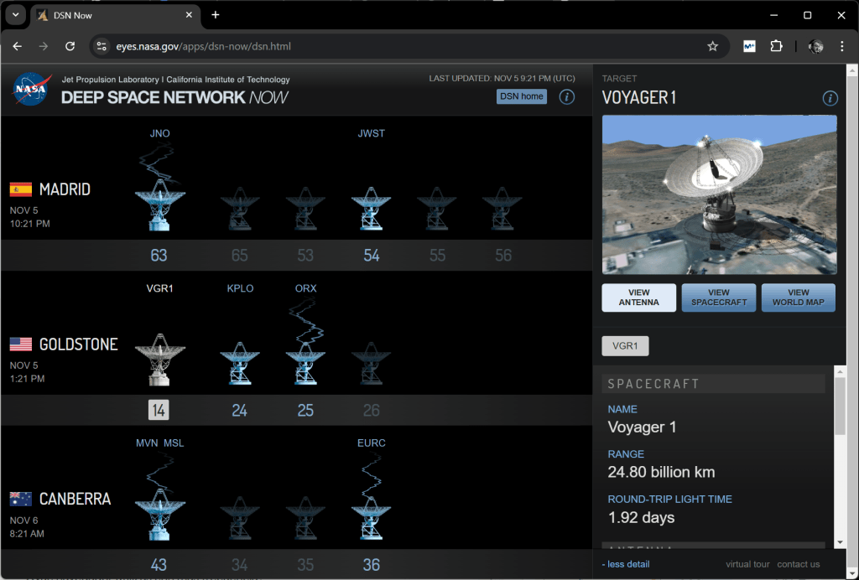Viewport: 859px width, 580px height.
Task: Select Goldstone antenna 24 dish tracking KPLO
Action: pyautogui.click(x=239, y=362)
